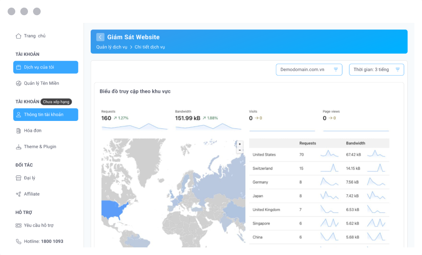
Task: Zoom out the map with minus button
Action: [240, 150]
